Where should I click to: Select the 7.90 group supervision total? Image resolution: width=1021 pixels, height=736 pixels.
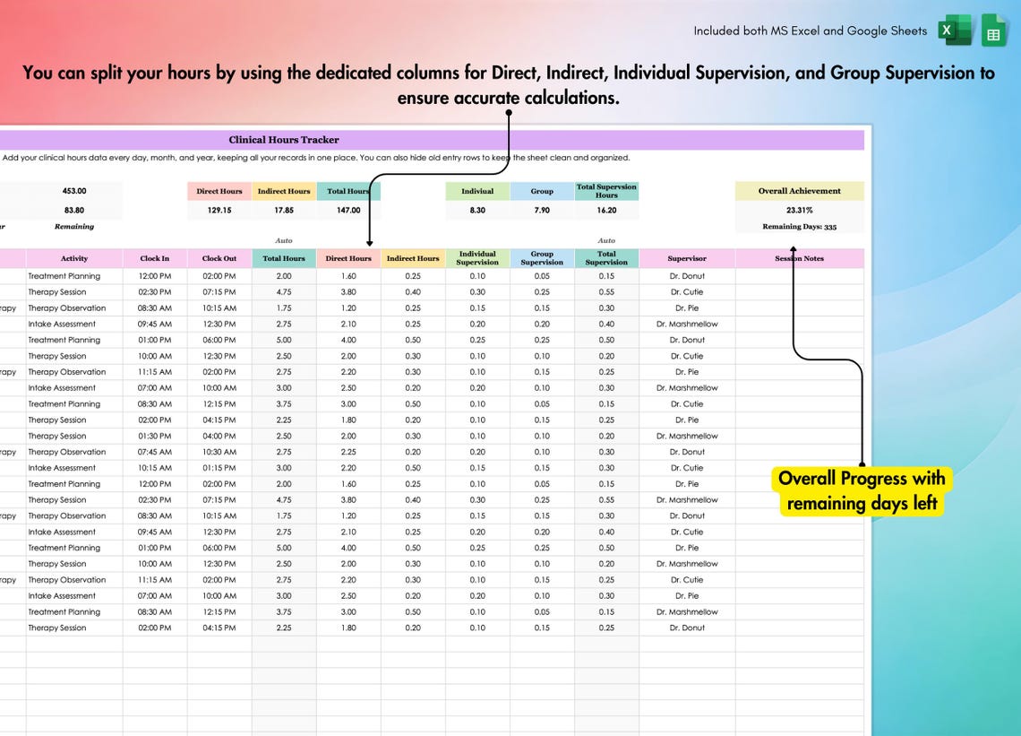[542, 210]
